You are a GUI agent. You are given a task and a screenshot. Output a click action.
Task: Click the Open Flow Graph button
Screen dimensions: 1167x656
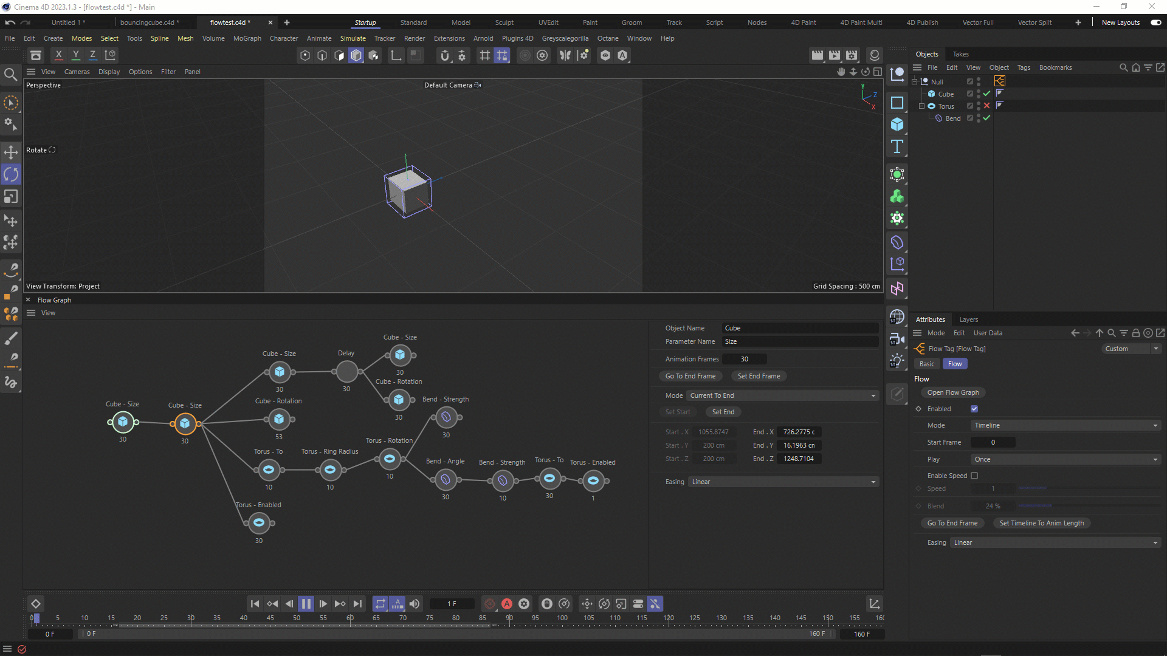(x=952, y=392)
